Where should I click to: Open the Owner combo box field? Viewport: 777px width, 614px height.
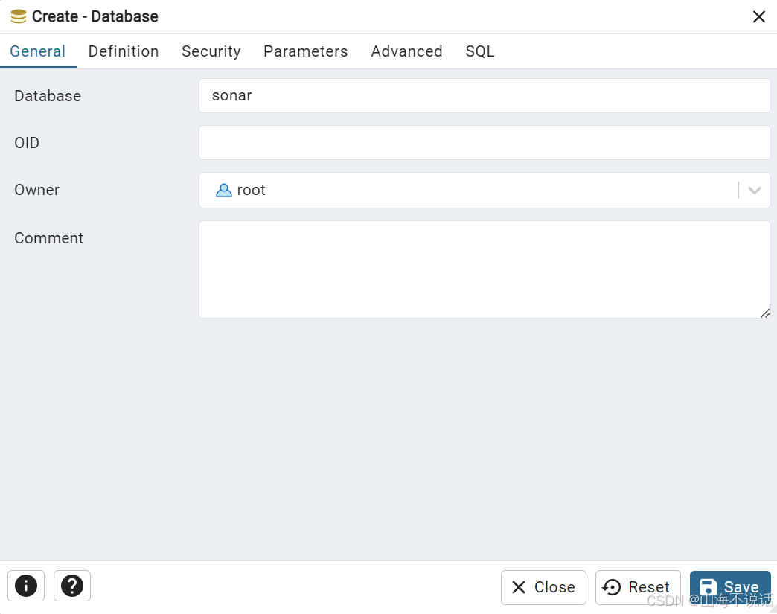pos(484,190)
